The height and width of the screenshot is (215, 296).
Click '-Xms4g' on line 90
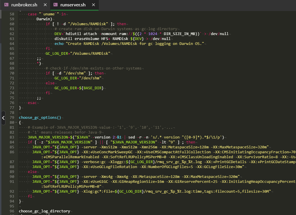[106, 177]
